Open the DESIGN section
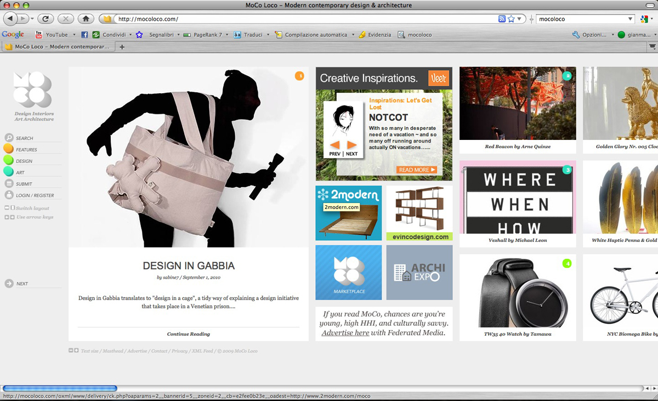Viewport: 658px width, 401px height. pos(18,161)
